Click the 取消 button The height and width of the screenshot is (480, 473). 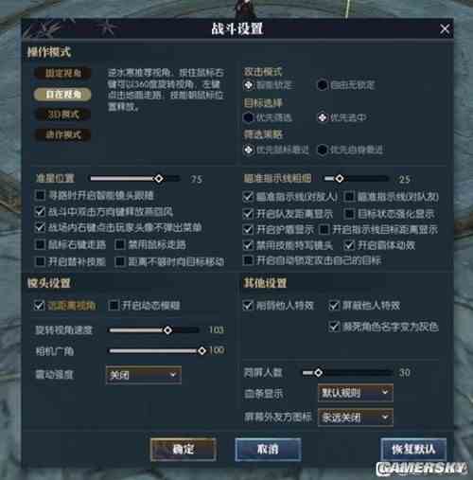268,450
